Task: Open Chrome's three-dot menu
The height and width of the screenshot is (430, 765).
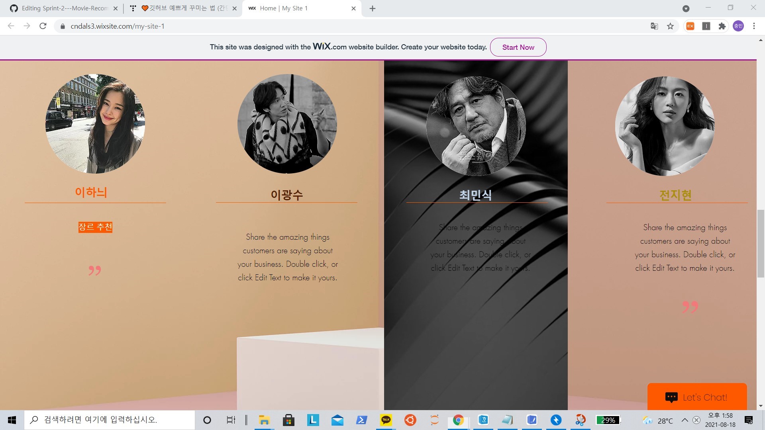Action: (754, 26)
